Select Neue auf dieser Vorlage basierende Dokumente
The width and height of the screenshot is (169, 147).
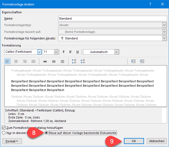click(46, 133)
